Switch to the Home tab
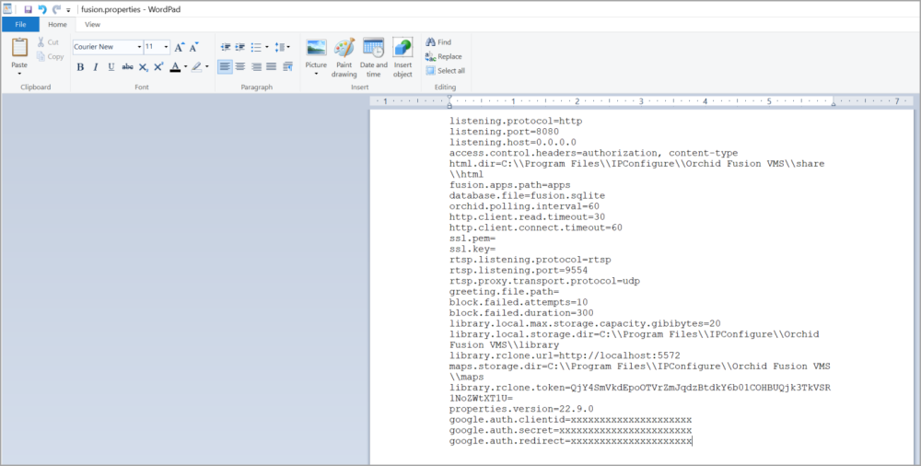 [x=57, y=25]
